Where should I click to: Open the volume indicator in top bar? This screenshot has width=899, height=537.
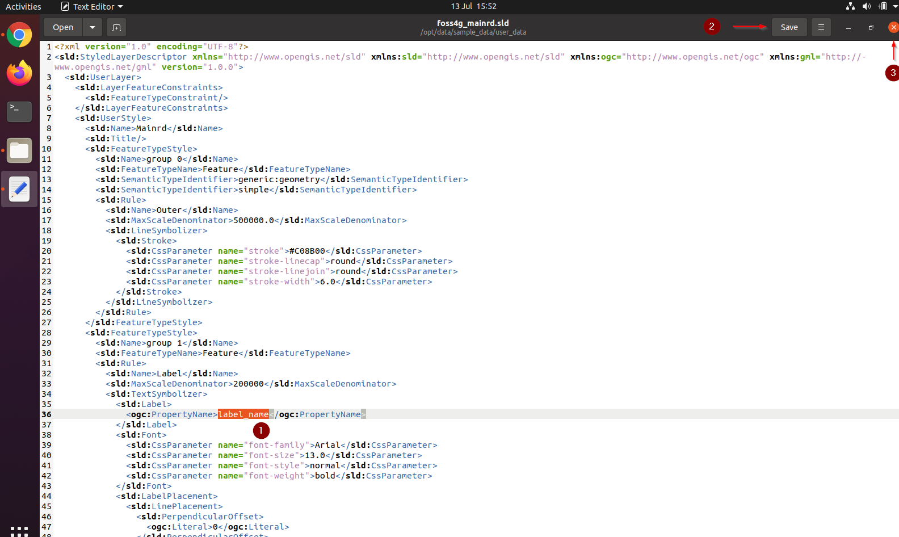(x=866, y=6)
